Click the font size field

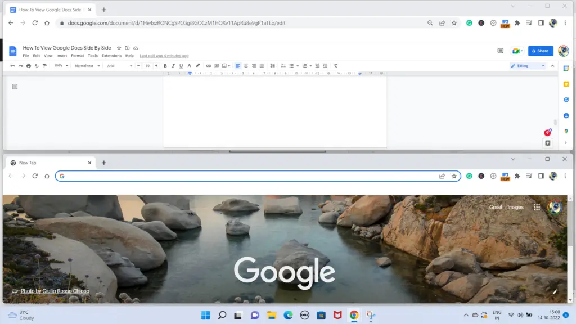click(148, 66)
